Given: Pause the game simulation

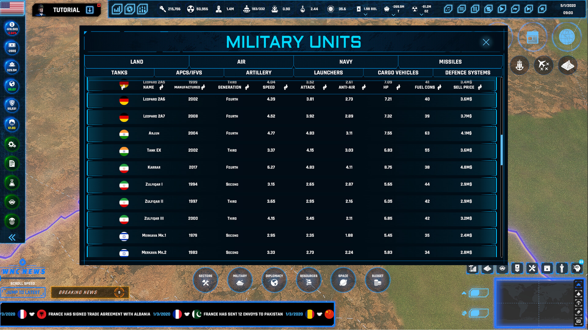Looking at the screenshot, I should (475, 9).
